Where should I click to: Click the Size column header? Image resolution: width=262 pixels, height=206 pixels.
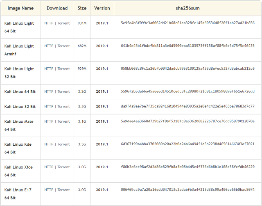pos(82,8)
